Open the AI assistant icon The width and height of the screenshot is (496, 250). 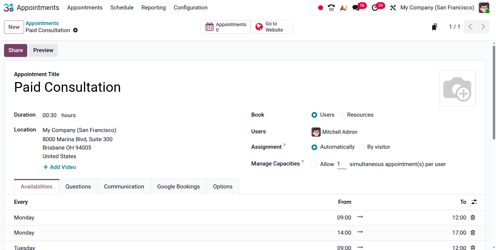coord(344,8)
